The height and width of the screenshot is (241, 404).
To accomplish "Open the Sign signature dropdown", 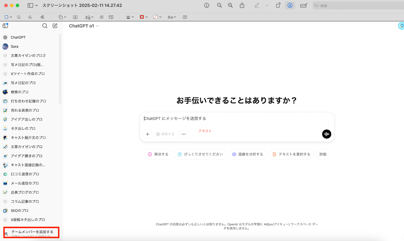I will 89,17.
